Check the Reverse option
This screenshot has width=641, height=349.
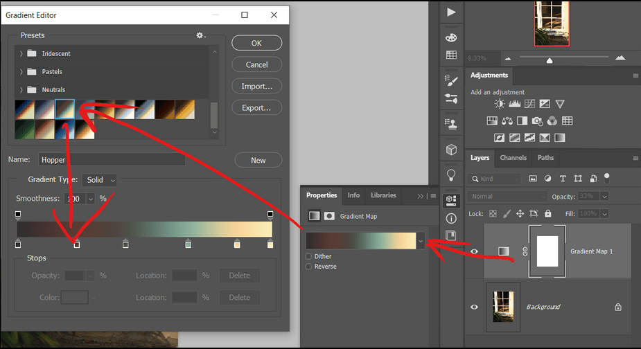pos(309,267)
